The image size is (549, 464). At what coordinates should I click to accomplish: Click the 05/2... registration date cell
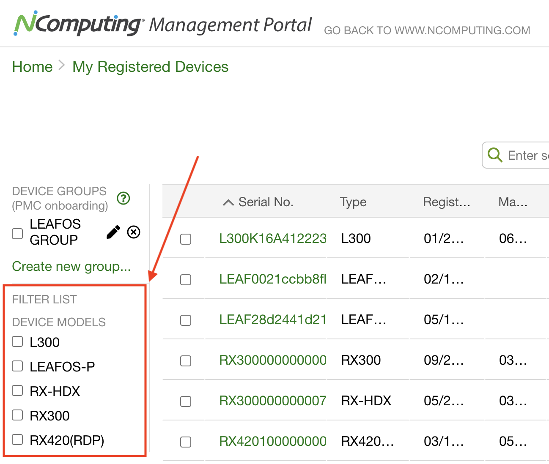444,401
